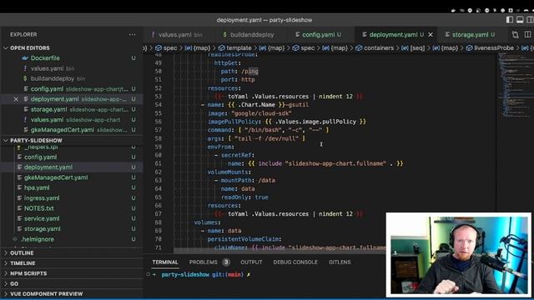Screen dimensions: 534x300
Task: Select config.yaml in the folder tree
Action: pyautogui.click(x=72, y=157)
